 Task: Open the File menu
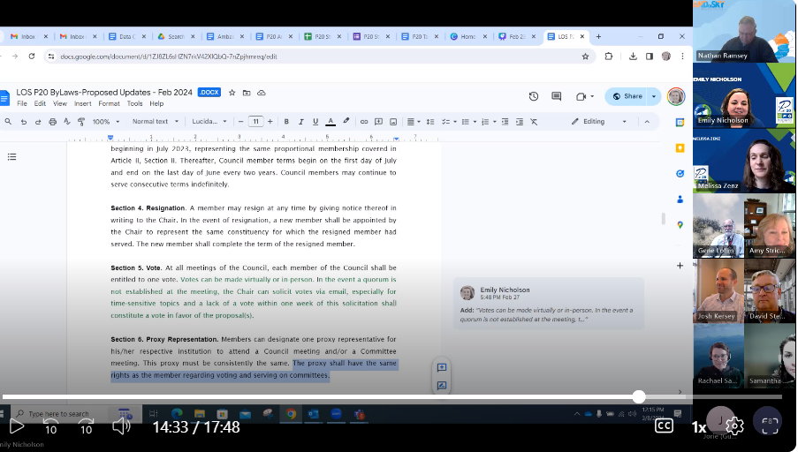coord(22,103)
